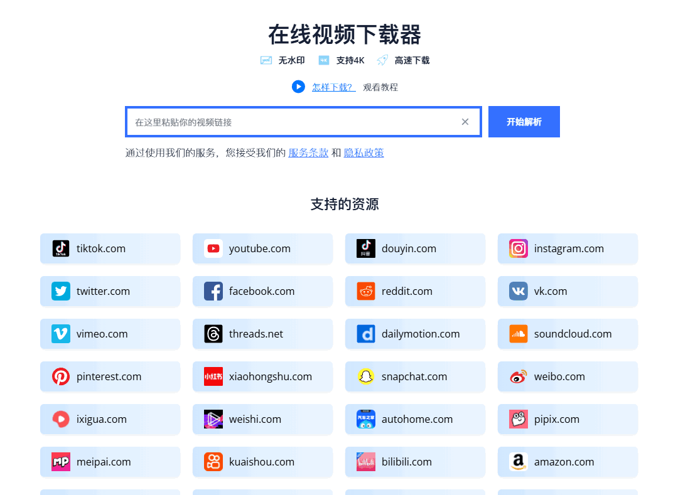Click the Weishi logo icon
Image resolution: width=678 pixels, height=495 pixels.
click(x=213, y=420)
